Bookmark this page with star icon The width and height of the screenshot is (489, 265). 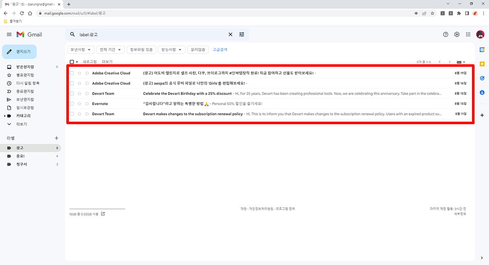[x=432, y=13]
